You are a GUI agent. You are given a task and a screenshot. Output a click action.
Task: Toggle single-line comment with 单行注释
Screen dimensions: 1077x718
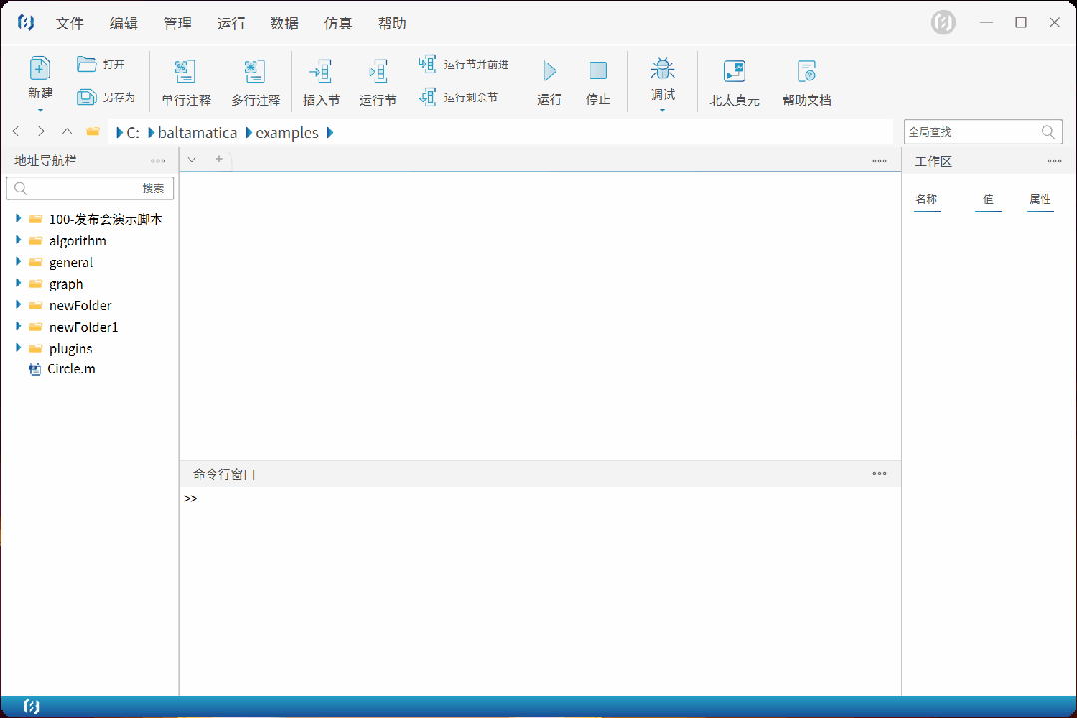pos(186,72)
